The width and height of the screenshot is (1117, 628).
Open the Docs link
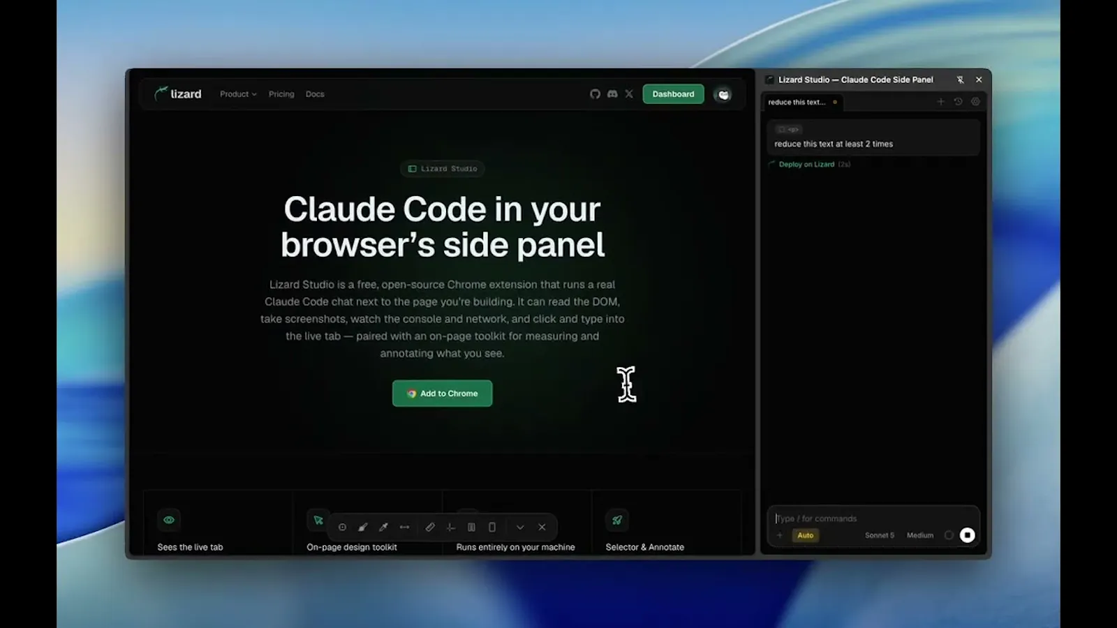[x=315, y=94]
